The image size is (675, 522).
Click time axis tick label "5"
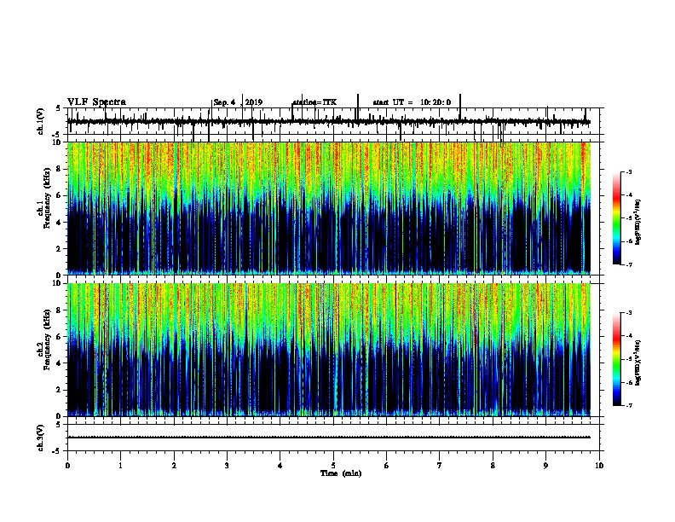click(x=333, y=465)
